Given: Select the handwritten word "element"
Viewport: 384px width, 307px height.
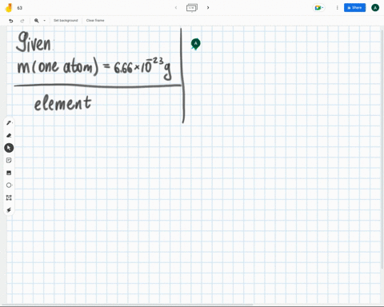Looking at the screenshot, I should tap(62, 103).
